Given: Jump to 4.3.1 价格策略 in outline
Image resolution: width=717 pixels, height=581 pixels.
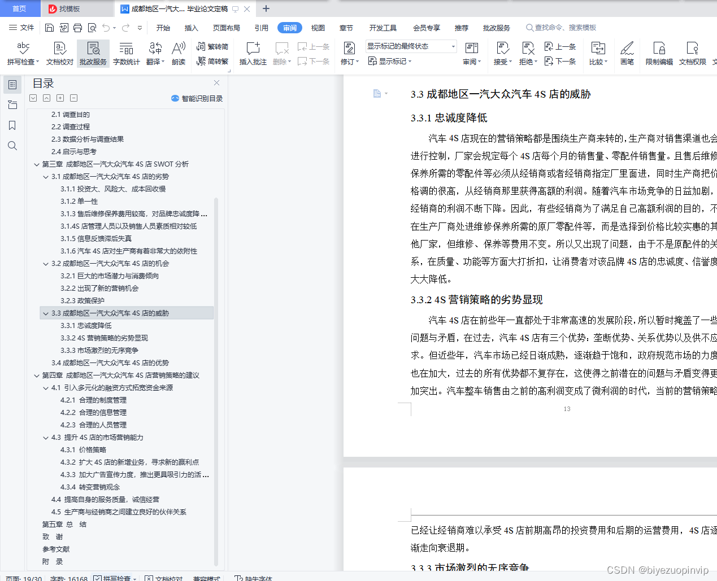Looking at the screenshot, I should pos(84,450).
